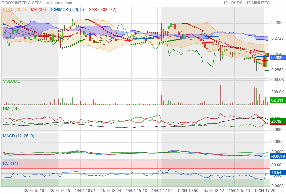Viewport: 286px width, 194px height.
Task: Click the 14/04 10:51 time axis label
Action: click(x=85, y=191)
